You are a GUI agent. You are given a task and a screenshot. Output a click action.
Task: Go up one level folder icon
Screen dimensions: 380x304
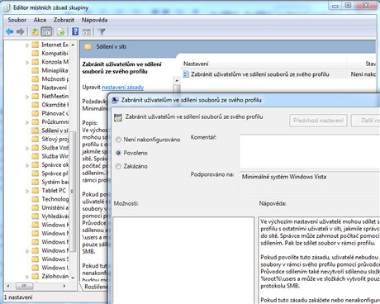(x=35, y=32)
